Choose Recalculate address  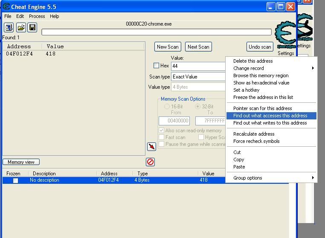coord(272,134)
